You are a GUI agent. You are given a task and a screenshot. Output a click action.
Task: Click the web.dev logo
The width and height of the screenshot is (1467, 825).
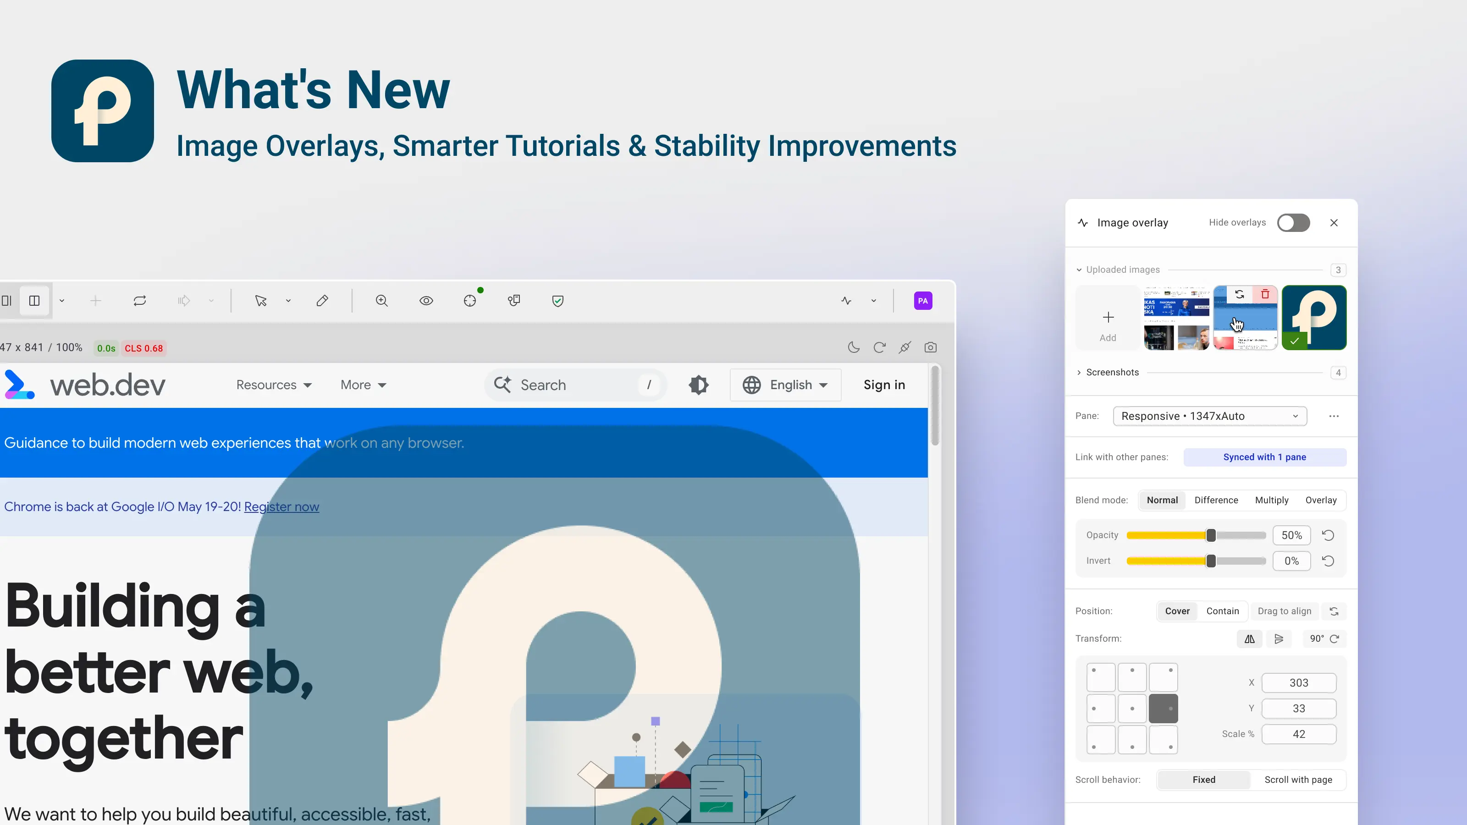click(85, 385)
